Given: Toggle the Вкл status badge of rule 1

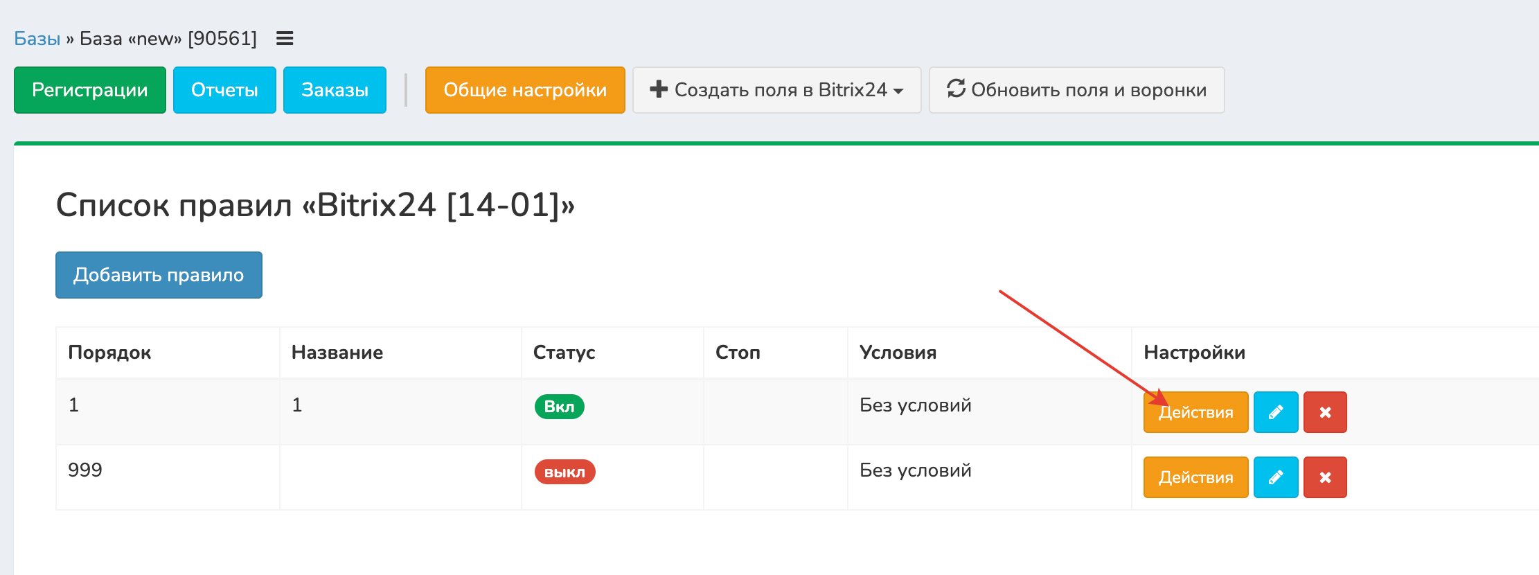Looking at the screenshot, I should pyautogui.click(x=559, y=407).
